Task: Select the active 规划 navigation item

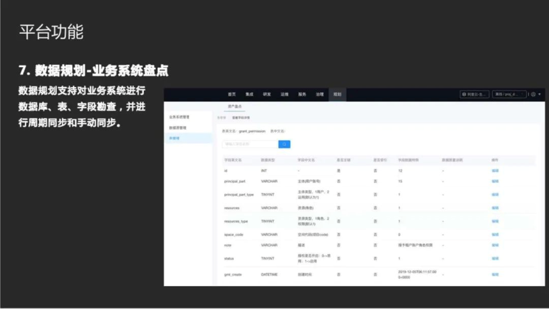Action: tap(337, 94)
